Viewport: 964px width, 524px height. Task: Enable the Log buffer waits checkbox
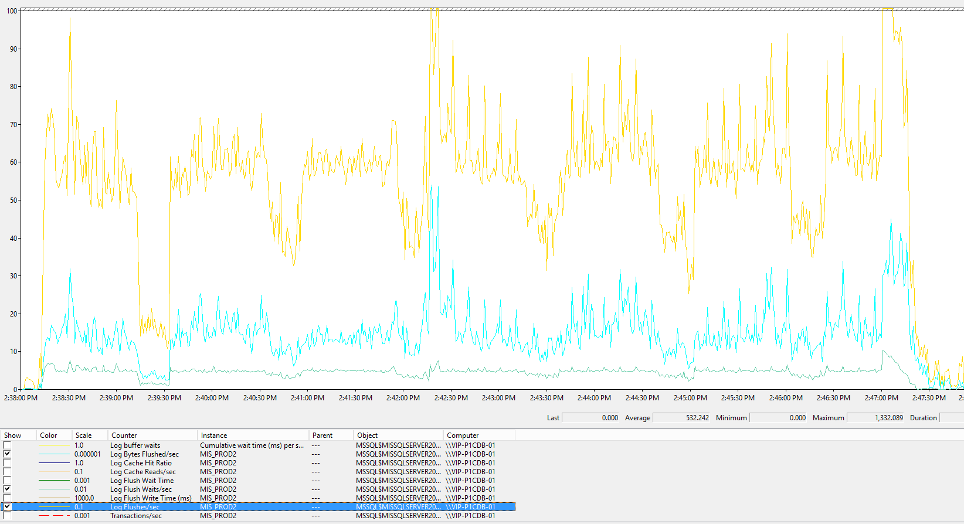coord(7,445)
